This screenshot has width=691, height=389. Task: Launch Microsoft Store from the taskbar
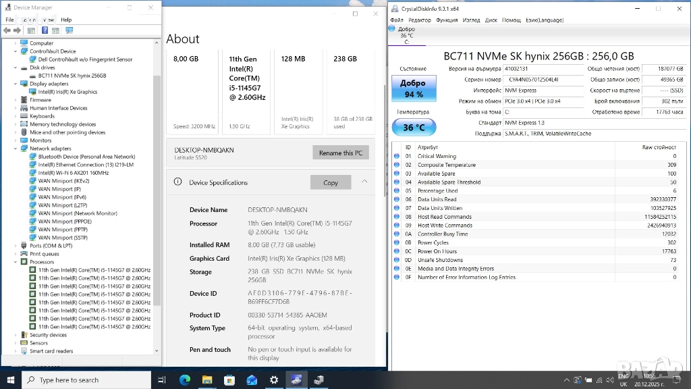pyautogui.click(x=229, y=380)
